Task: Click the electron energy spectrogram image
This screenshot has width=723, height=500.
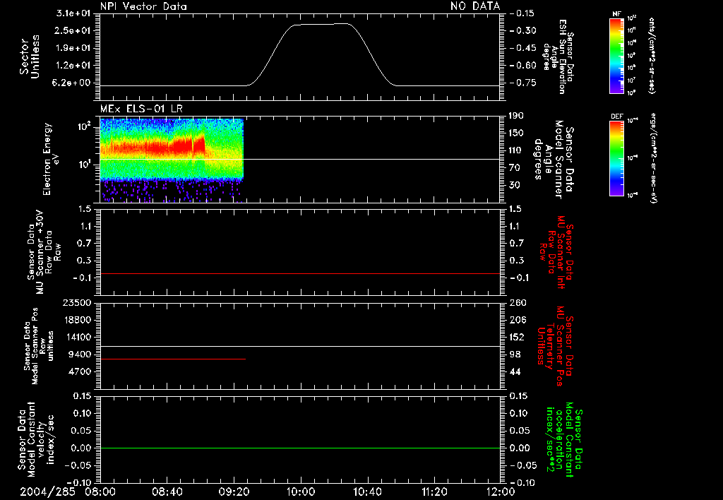Action: [172, 160]
